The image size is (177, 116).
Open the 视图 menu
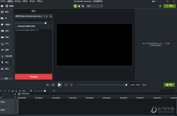[x=25, y=1]
